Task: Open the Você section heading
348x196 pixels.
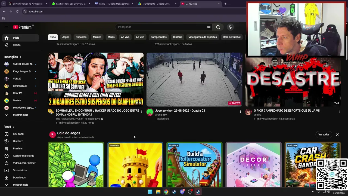Action: point(10,127)
